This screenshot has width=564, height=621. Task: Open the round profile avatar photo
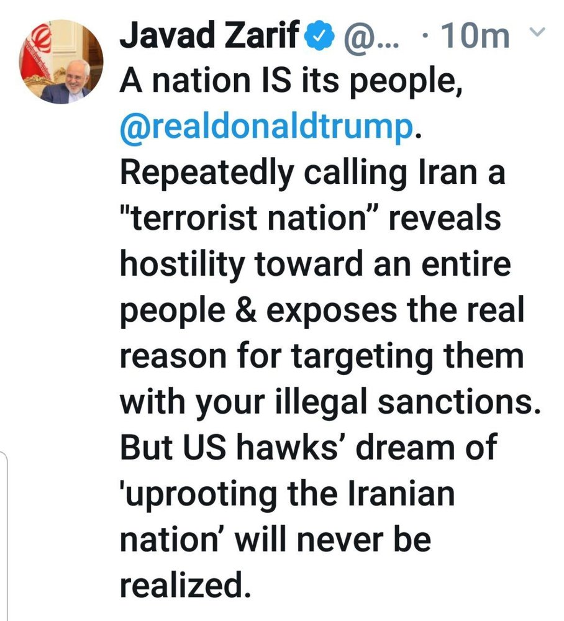(61, 61)
